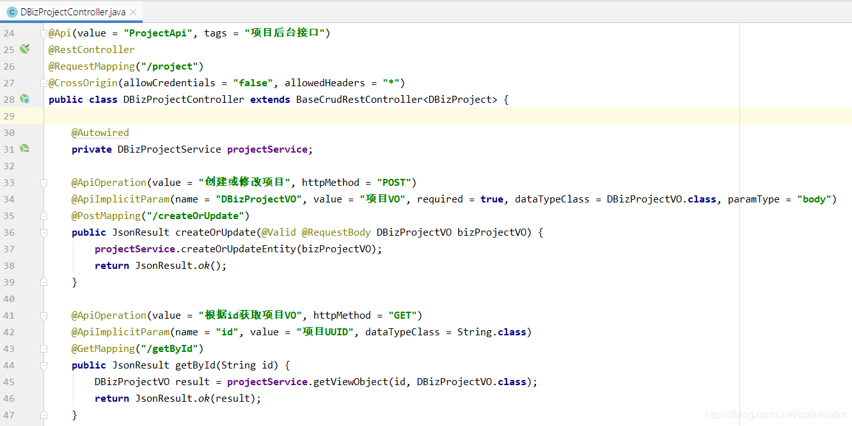Click line number 40 in the gutter
The height and width of the screenshot is (426, 852).
tap(8, 298)
